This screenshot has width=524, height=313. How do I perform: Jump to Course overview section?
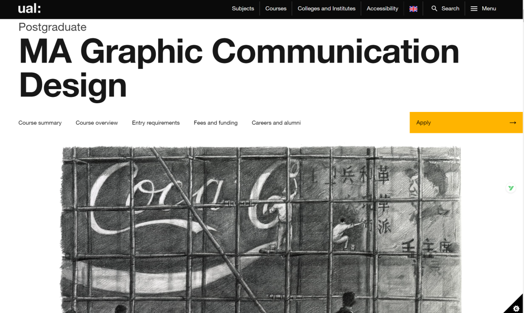pyautogui.click(x=97, y=123)
